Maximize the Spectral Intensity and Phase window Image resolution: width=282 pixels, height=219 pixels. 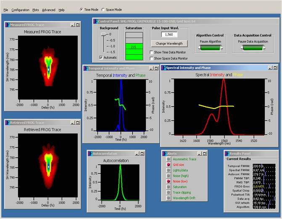pyautogui.click(x=275, y=68)
